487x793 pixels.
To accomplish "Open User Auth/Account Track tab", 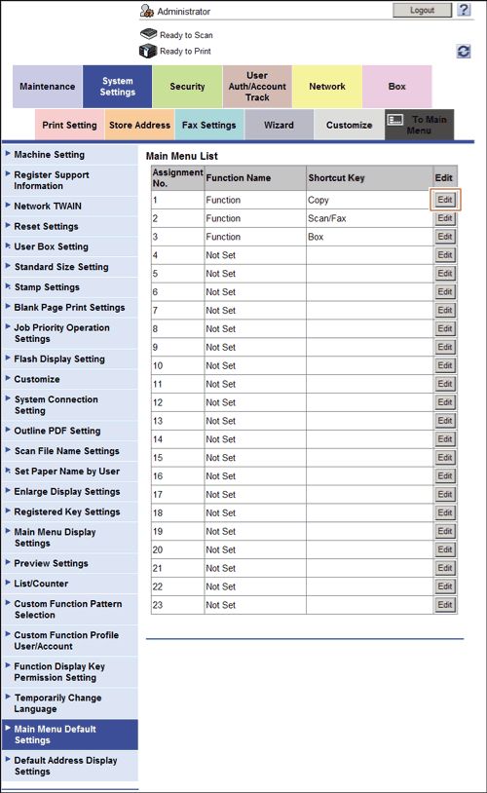I will 257,87.
